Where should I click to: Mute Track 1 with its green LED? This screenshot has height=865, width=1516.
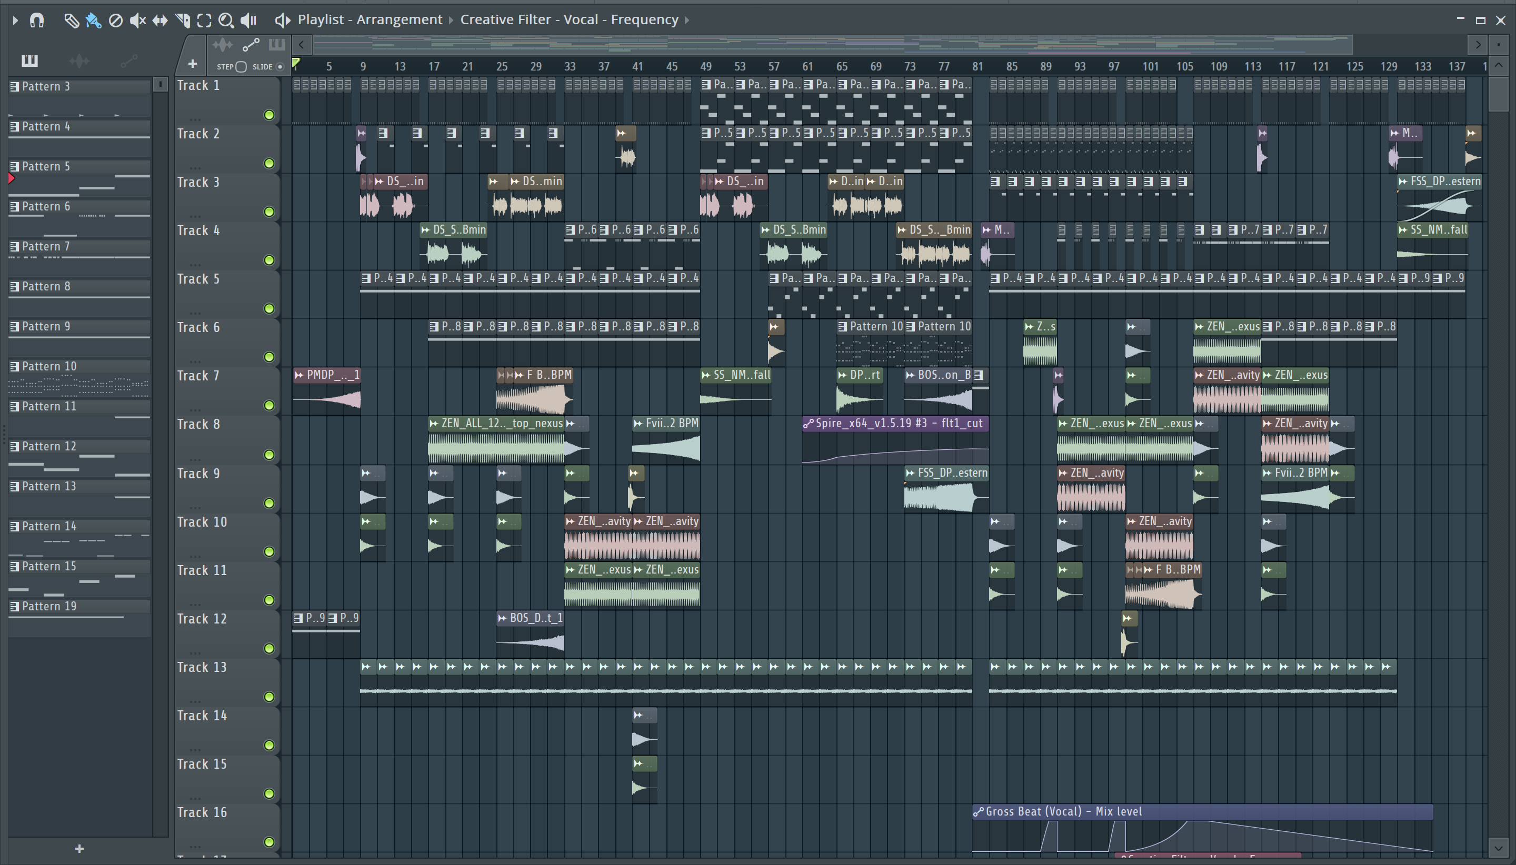click(269, 115)
